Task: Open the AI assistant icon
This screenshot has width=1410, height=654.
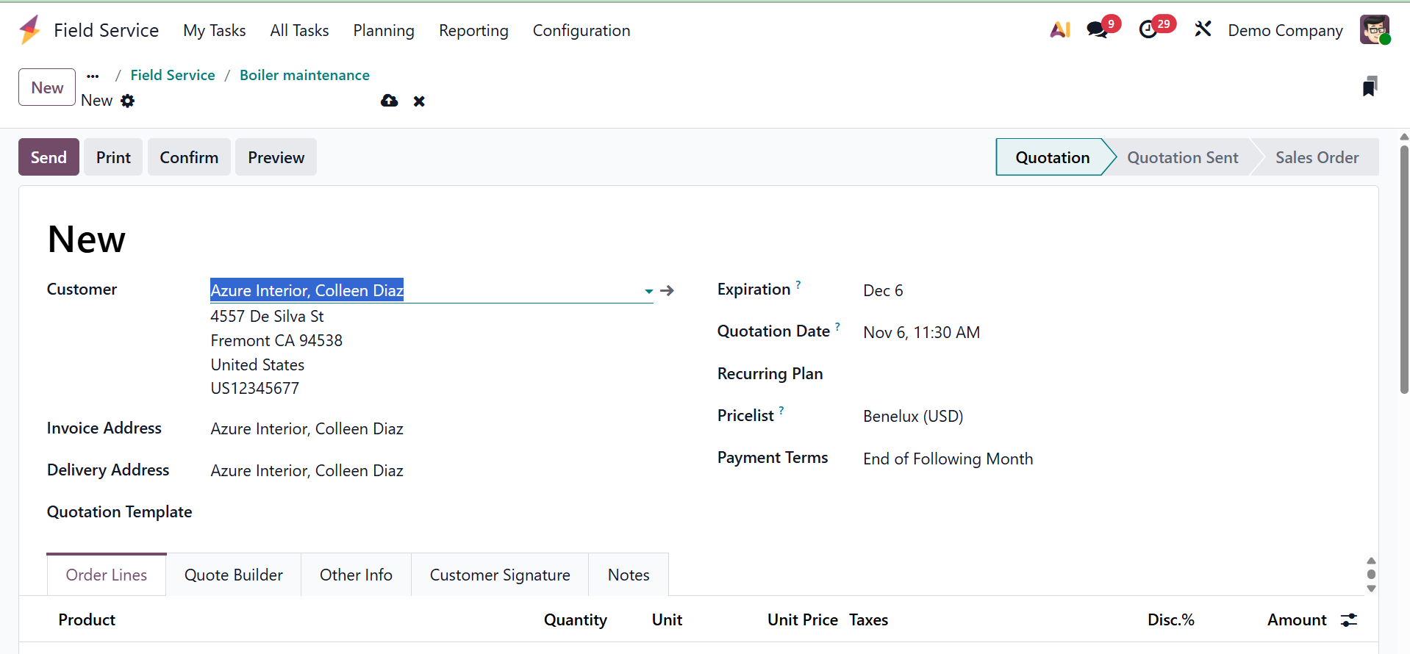Action: click(1059, 30)
